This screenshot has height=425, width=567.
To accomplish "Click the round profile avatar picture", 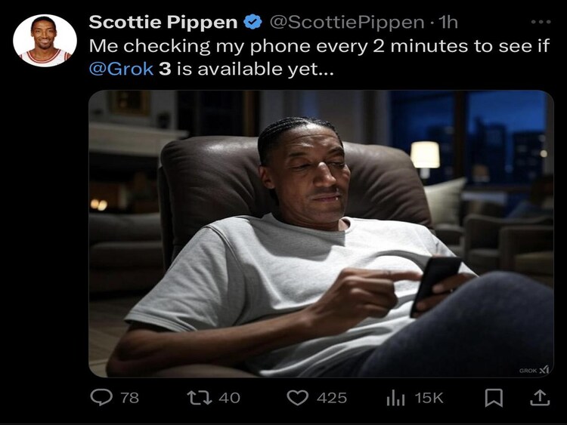I will pyautogui.click(x=45, y=41).
